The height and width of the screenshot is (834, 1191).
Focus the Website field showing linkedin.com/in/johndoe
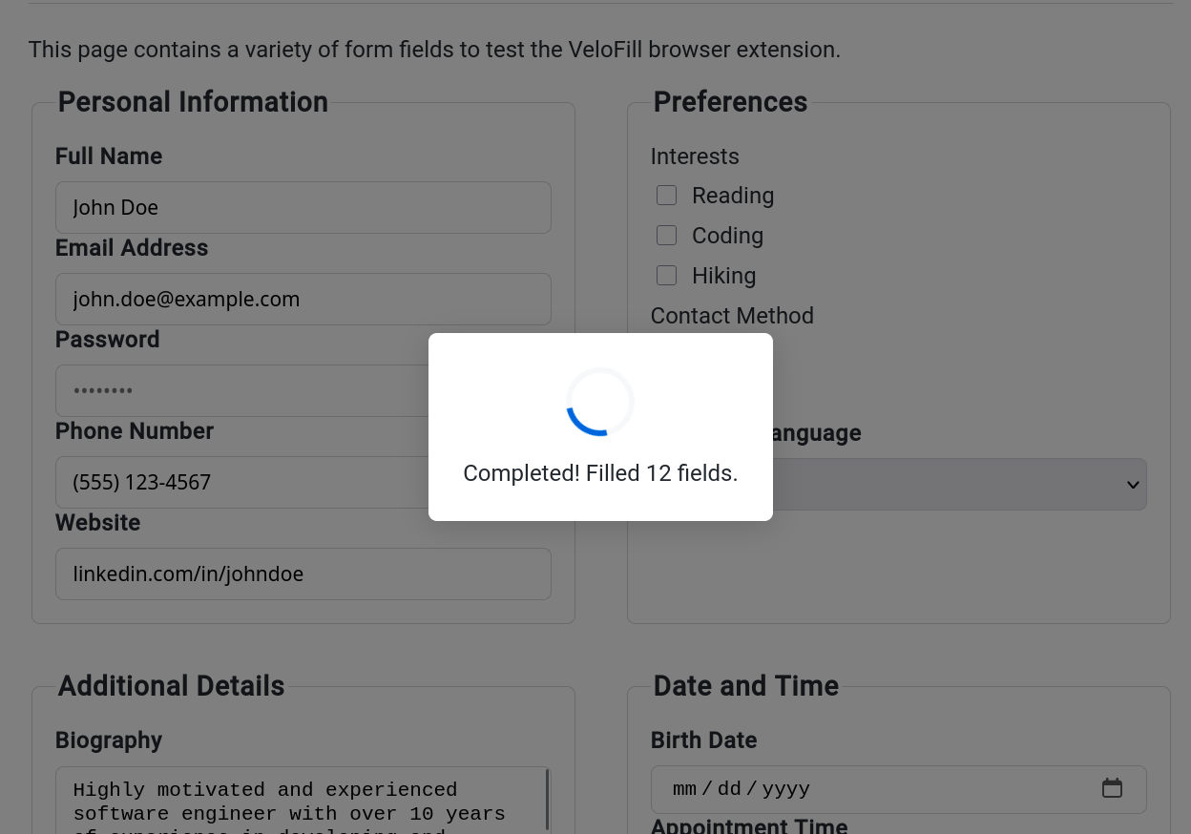click(x=303, y=573)
